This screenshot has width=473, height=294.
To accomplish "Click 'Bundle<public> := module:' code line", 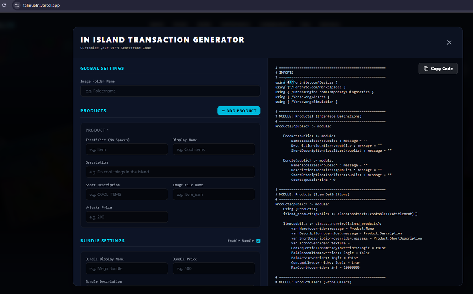I will coord(308,160).
